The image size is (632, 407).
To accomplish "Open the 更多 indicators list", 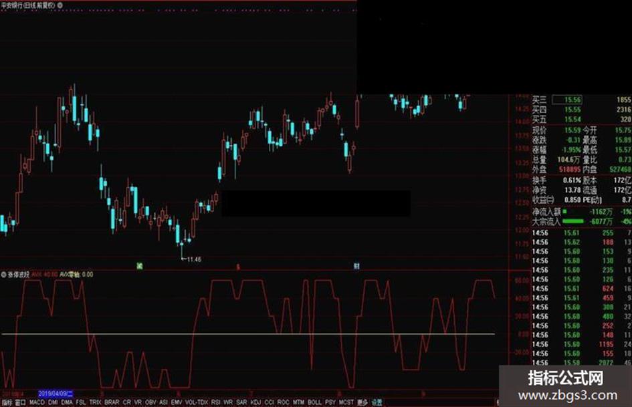I will (x=362, y=402).
